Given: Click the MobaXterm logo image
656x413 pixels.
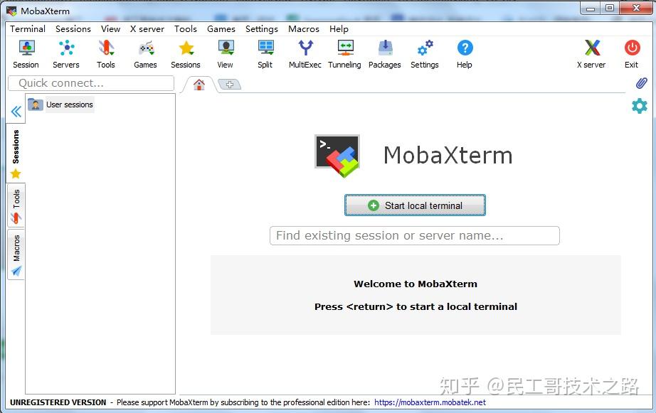Looking at the screenshot, I should click(x=337, y=156).
